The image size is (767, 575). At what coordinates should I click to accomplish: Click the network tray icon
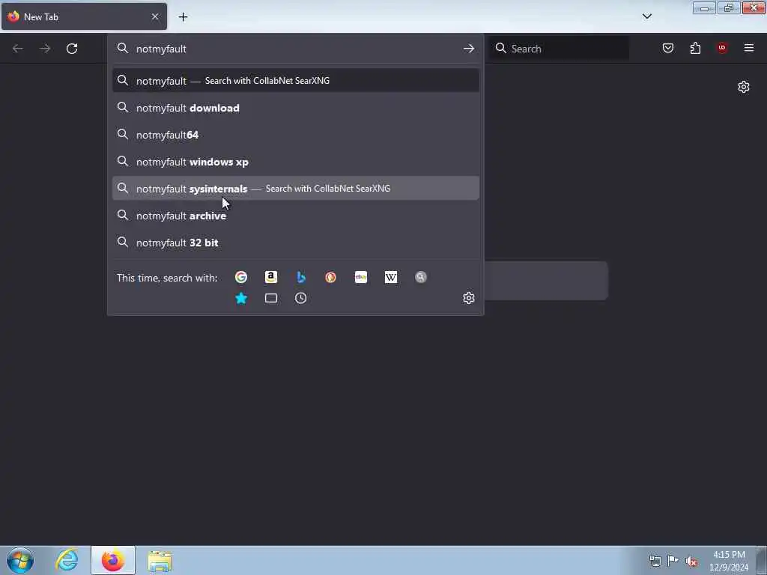click(655, 562)
